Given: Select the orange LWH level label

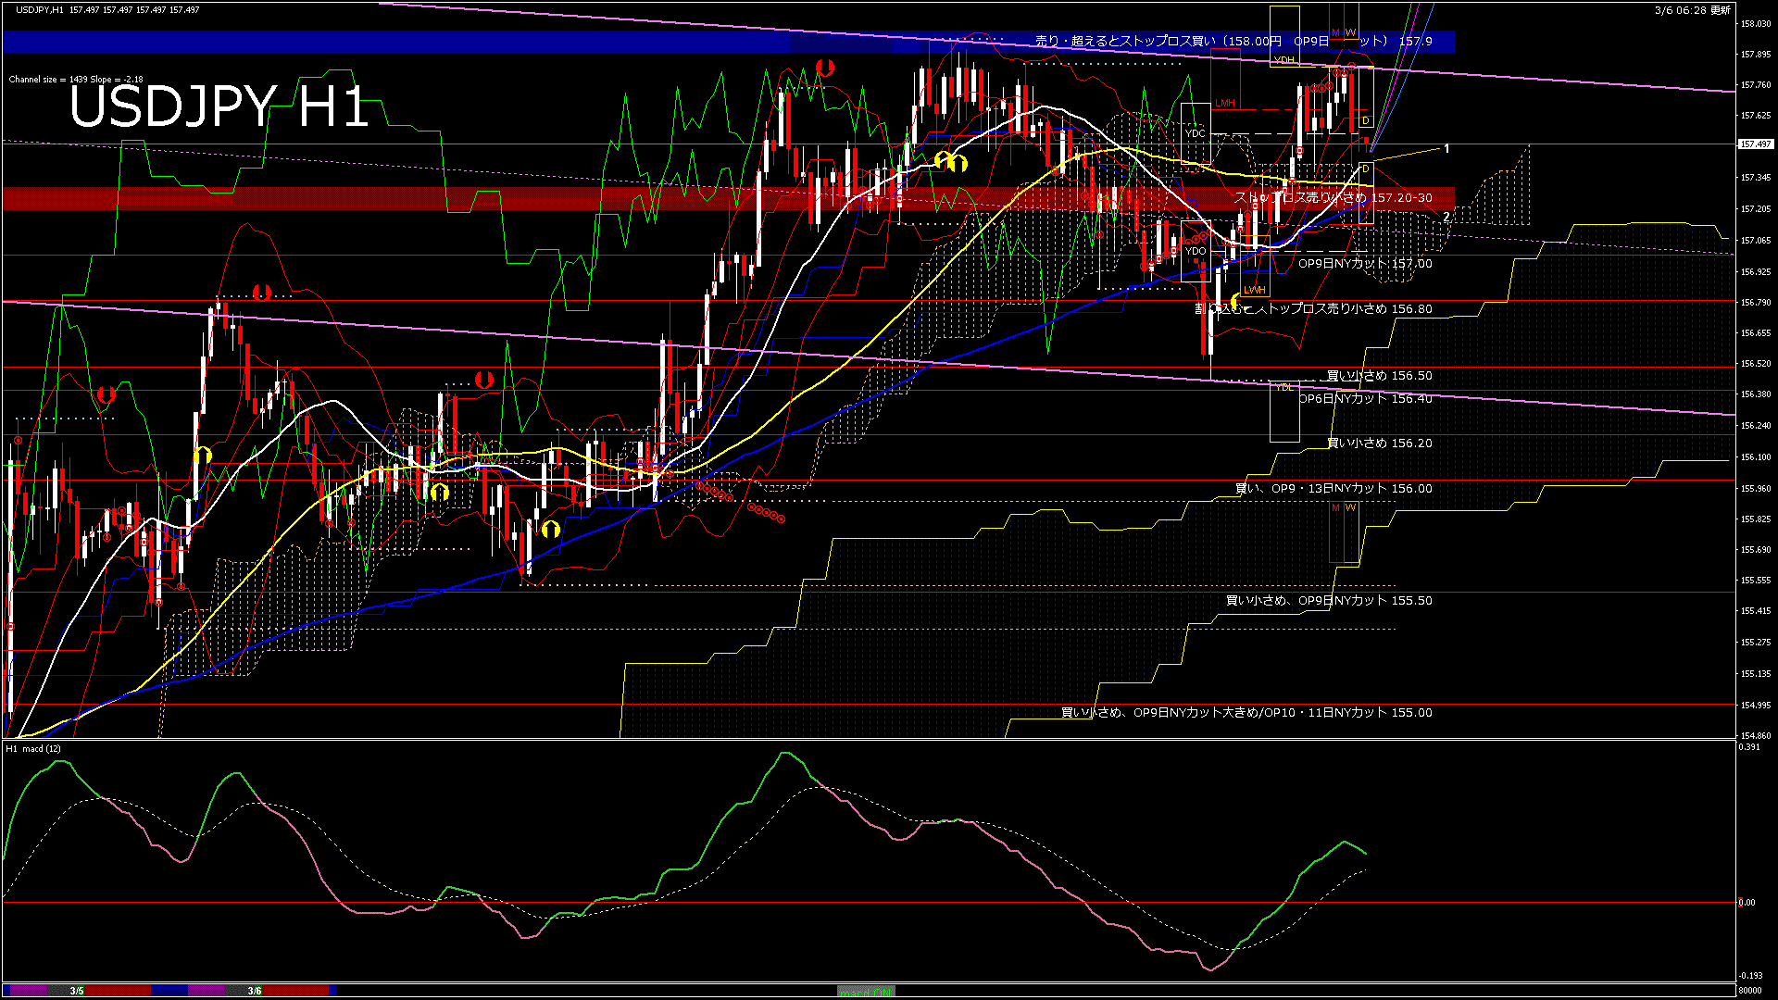Looking at the screenshot, I should (1254, 290).
